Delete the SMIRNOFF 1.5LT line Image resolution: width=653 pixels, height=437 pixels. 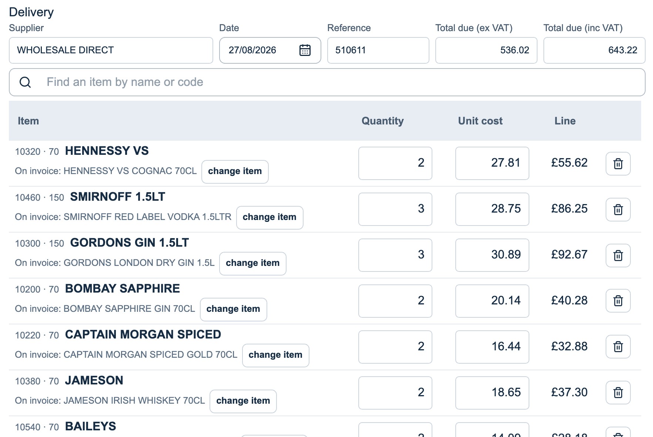[x=618, y=209]
